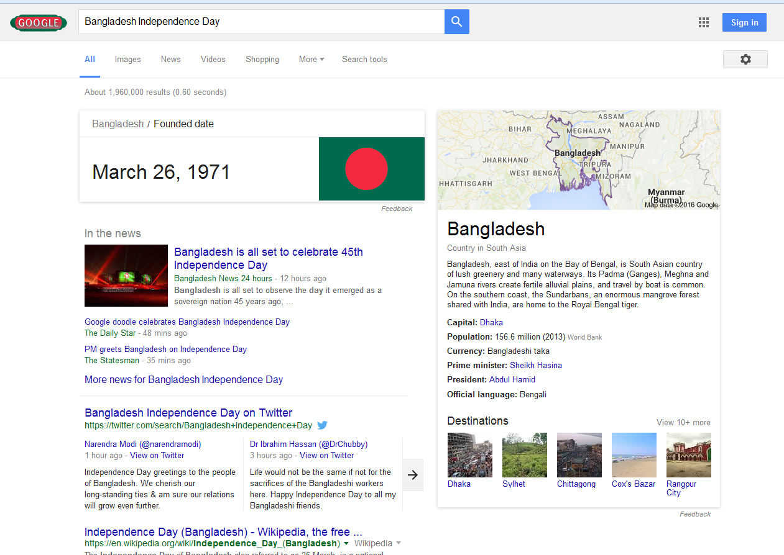The width and height of the screenshot is (784, 555).
Task: Click the Google logo
Action: (x=39, y=23)
